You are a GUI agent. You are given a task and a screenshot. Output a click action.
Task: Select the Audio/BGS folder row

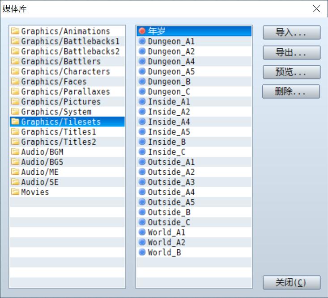[67, 162]
